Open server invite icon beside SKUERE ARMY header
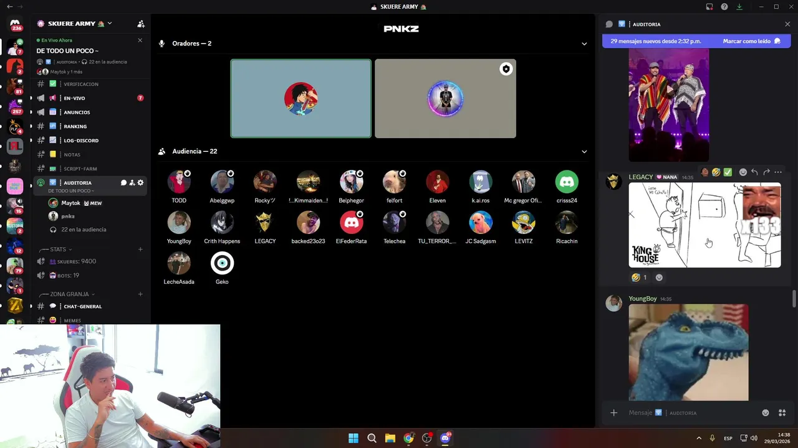The width and height of the screenshot is (798, 448). (141, 24)
